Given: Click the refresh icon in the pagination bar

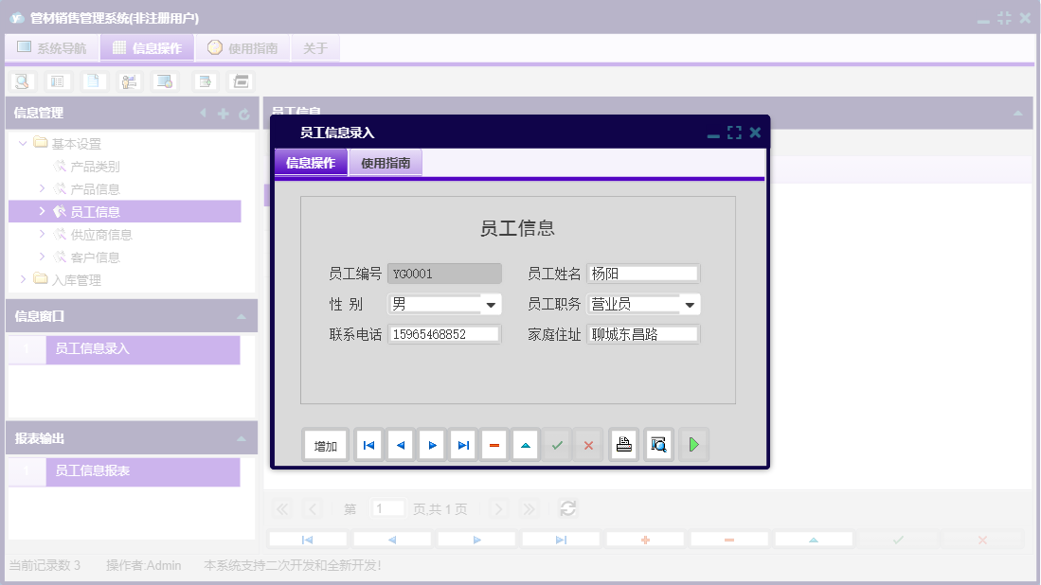Looking at the screenshot, I should [567, 508].
